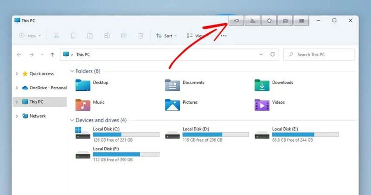
Task: Select the Local Disk (D:) drive
Action: click(x=207, y=134)
